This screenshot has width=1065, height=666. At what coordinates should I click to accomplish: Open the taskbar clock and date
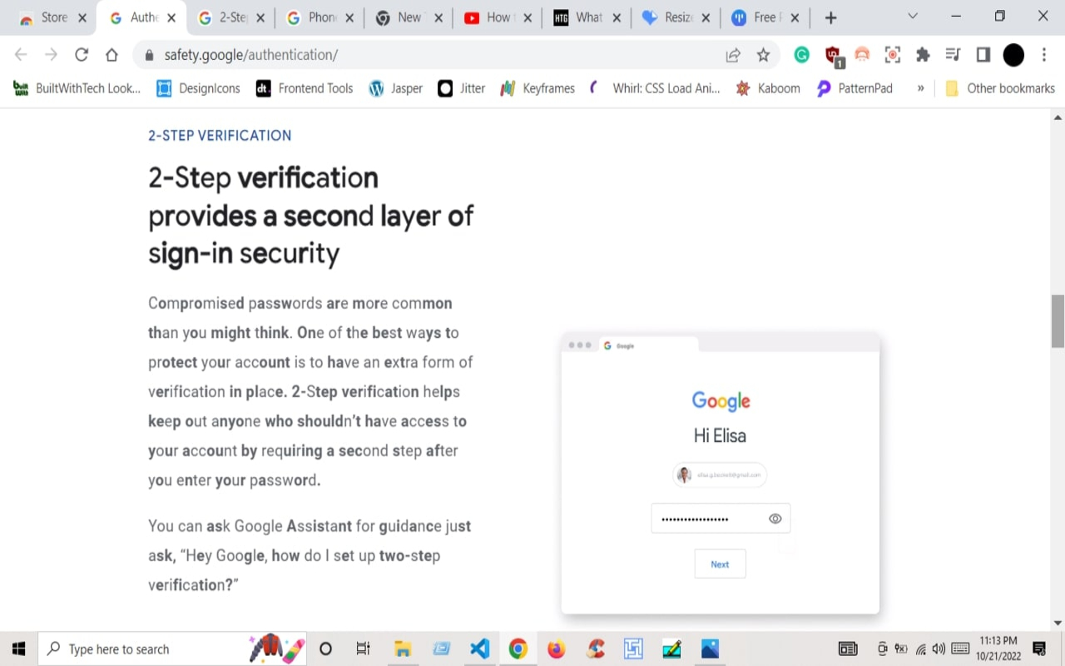tap(998, 649)
